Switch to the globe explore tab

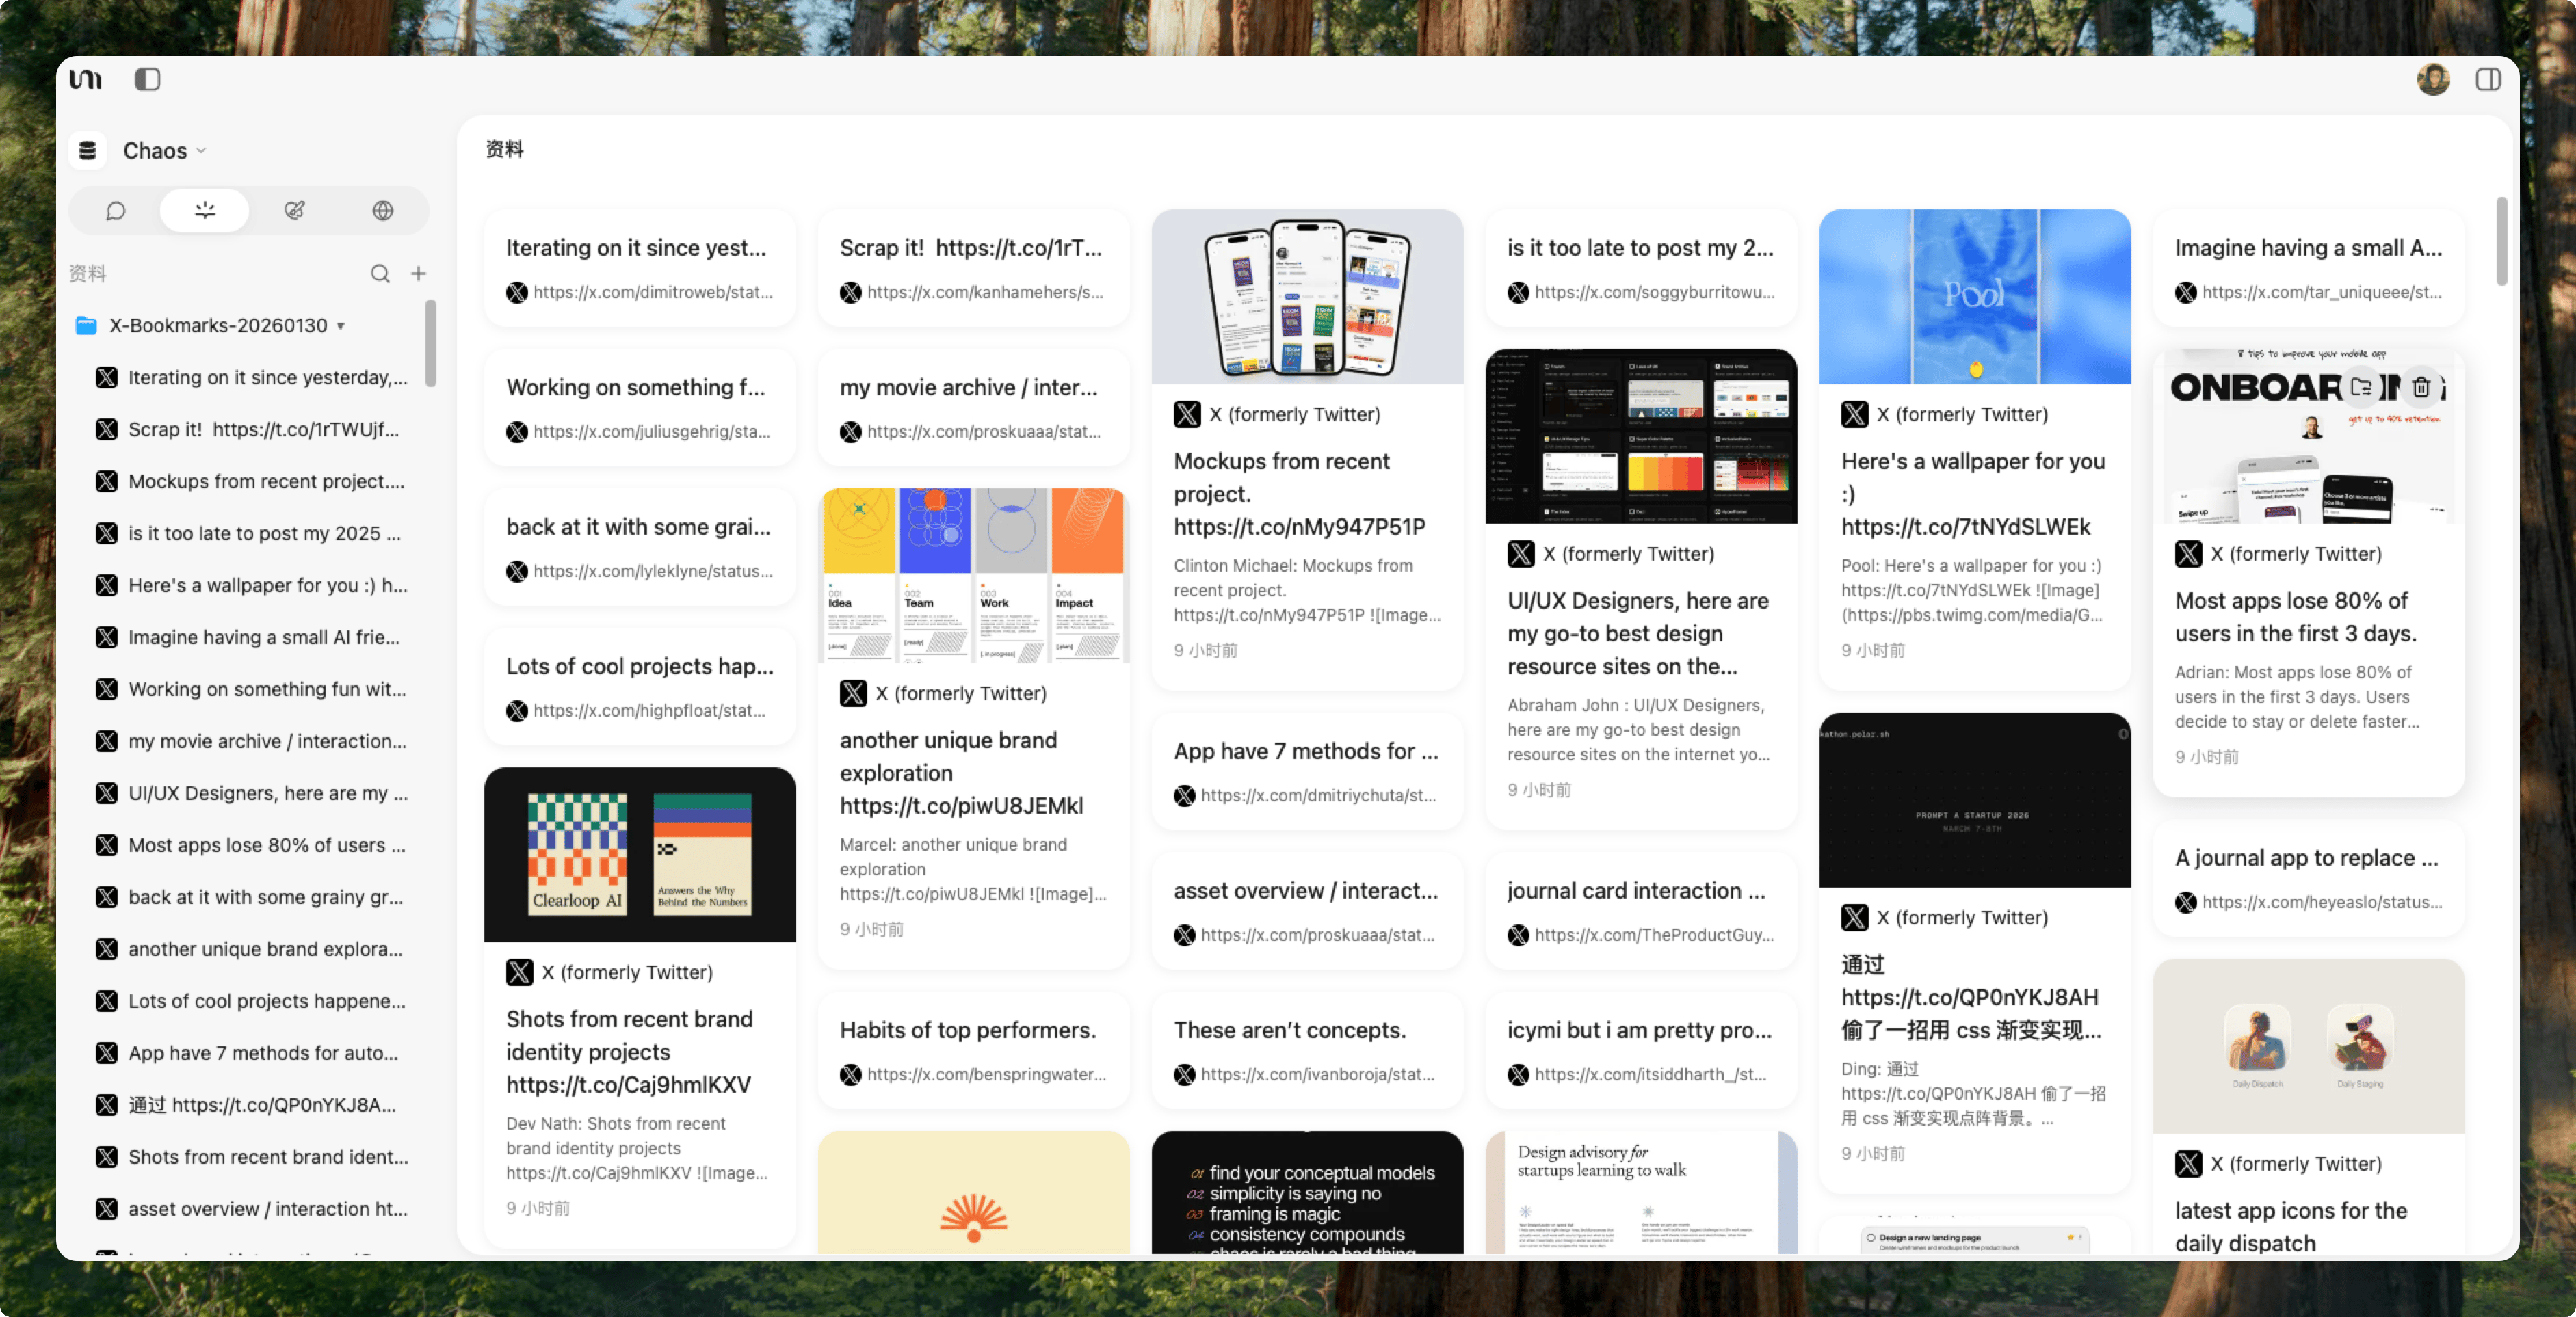pos(383,211)
